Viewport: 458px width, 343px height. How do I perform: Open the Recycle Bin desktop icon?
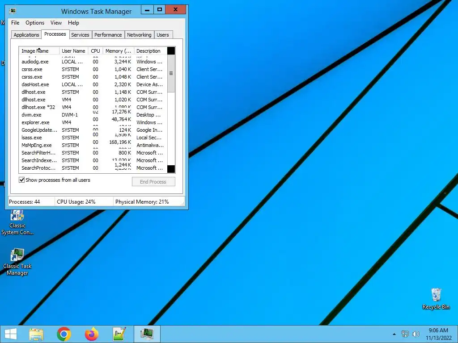(x=436, y=299)
